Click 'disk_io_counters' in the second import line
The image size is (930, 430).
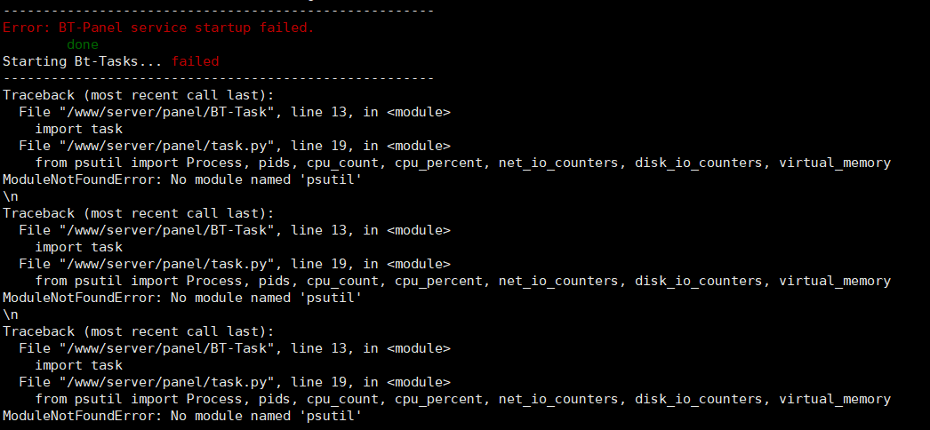click(x=699, y=281)
